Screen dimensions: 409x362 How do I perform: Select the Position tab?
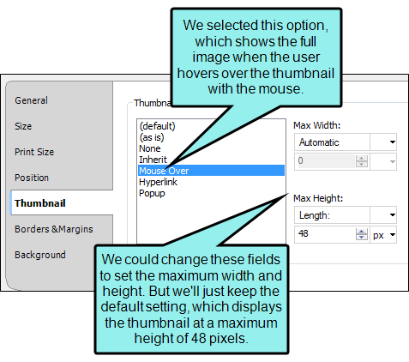[x=32, y=178]
